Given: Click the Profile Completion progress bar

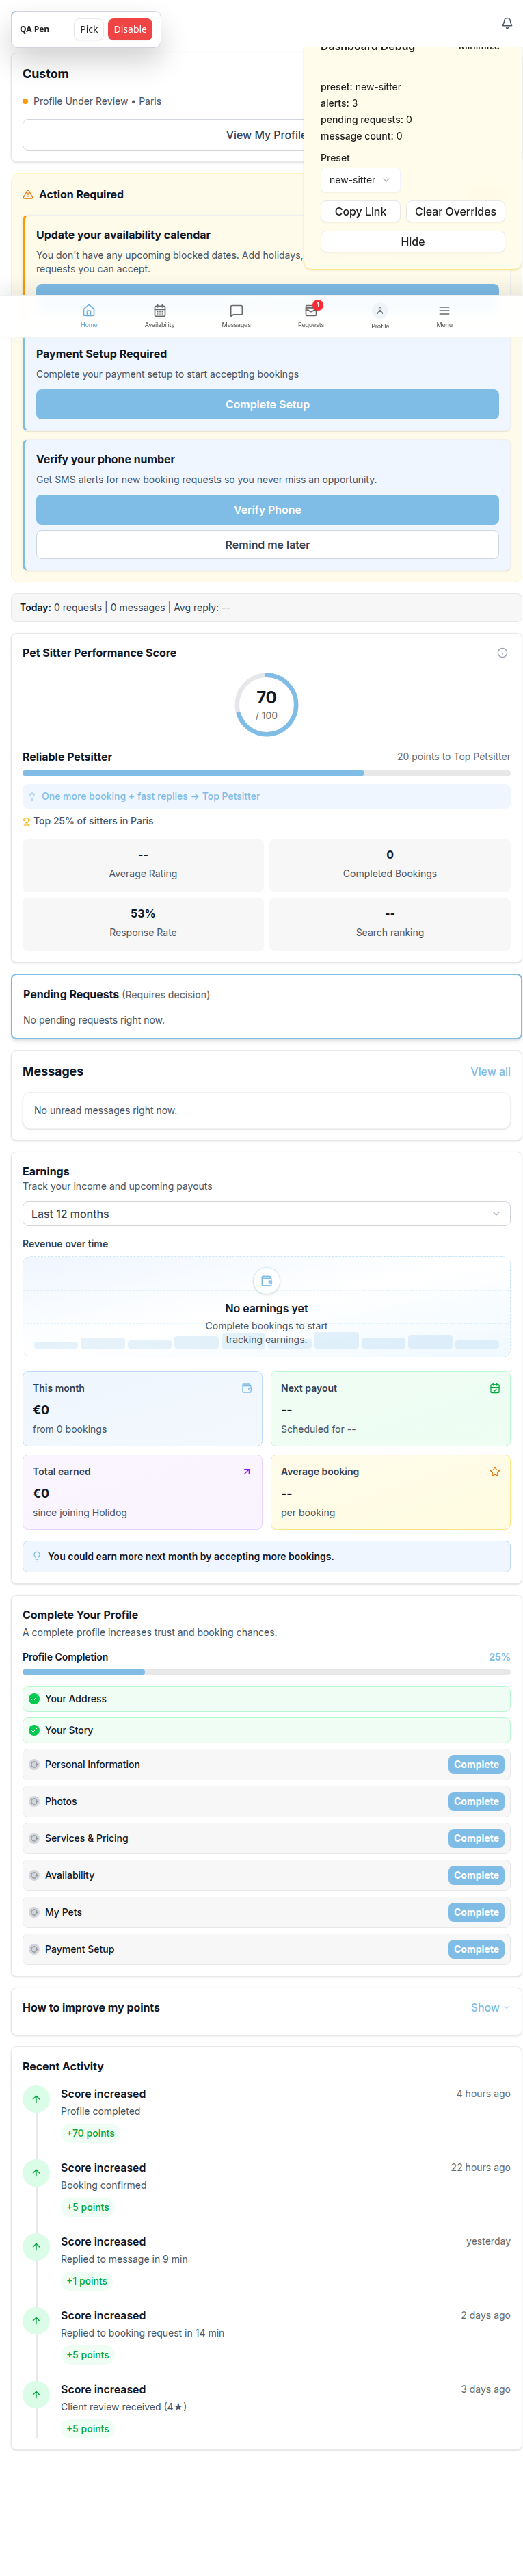Looking at the screenshot, I should (x=266, y=1672).
